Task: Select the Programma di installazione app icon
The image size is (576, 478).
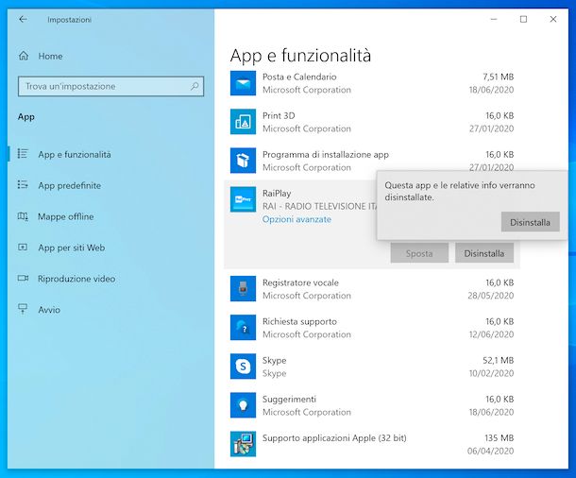Action: [x=243, y=161]
